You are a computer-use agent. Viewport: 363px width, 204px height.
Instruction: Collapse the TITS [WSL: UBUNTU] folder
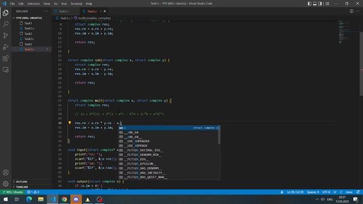click(x=29, y=18)
